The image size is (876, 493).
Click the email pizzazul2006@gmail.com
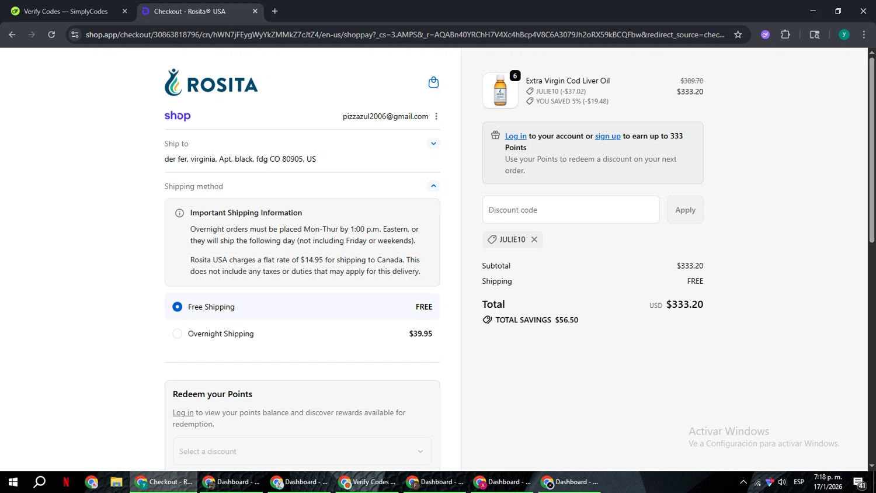pos(385,116)
